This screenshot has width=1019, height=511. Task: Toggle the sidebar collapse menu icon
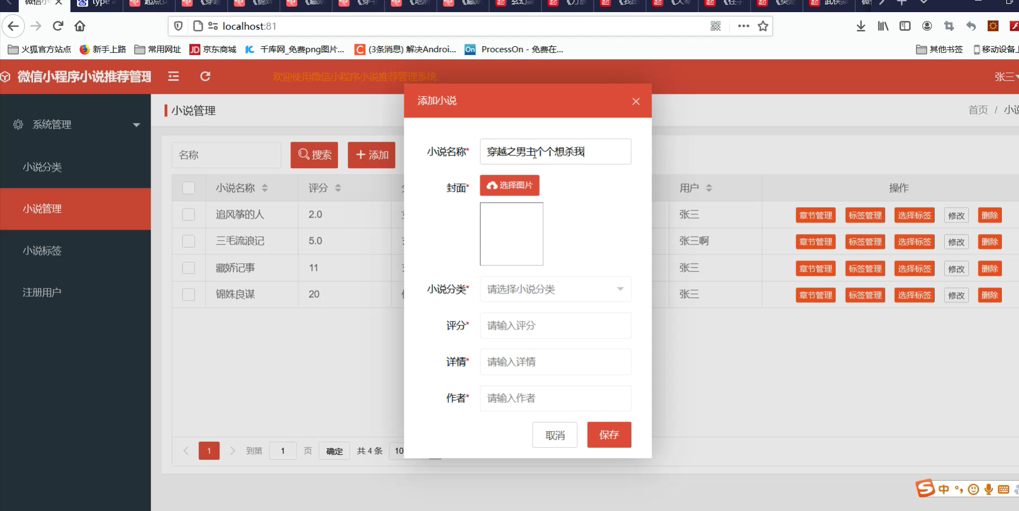pyautogui.click(x=173, y=76)
